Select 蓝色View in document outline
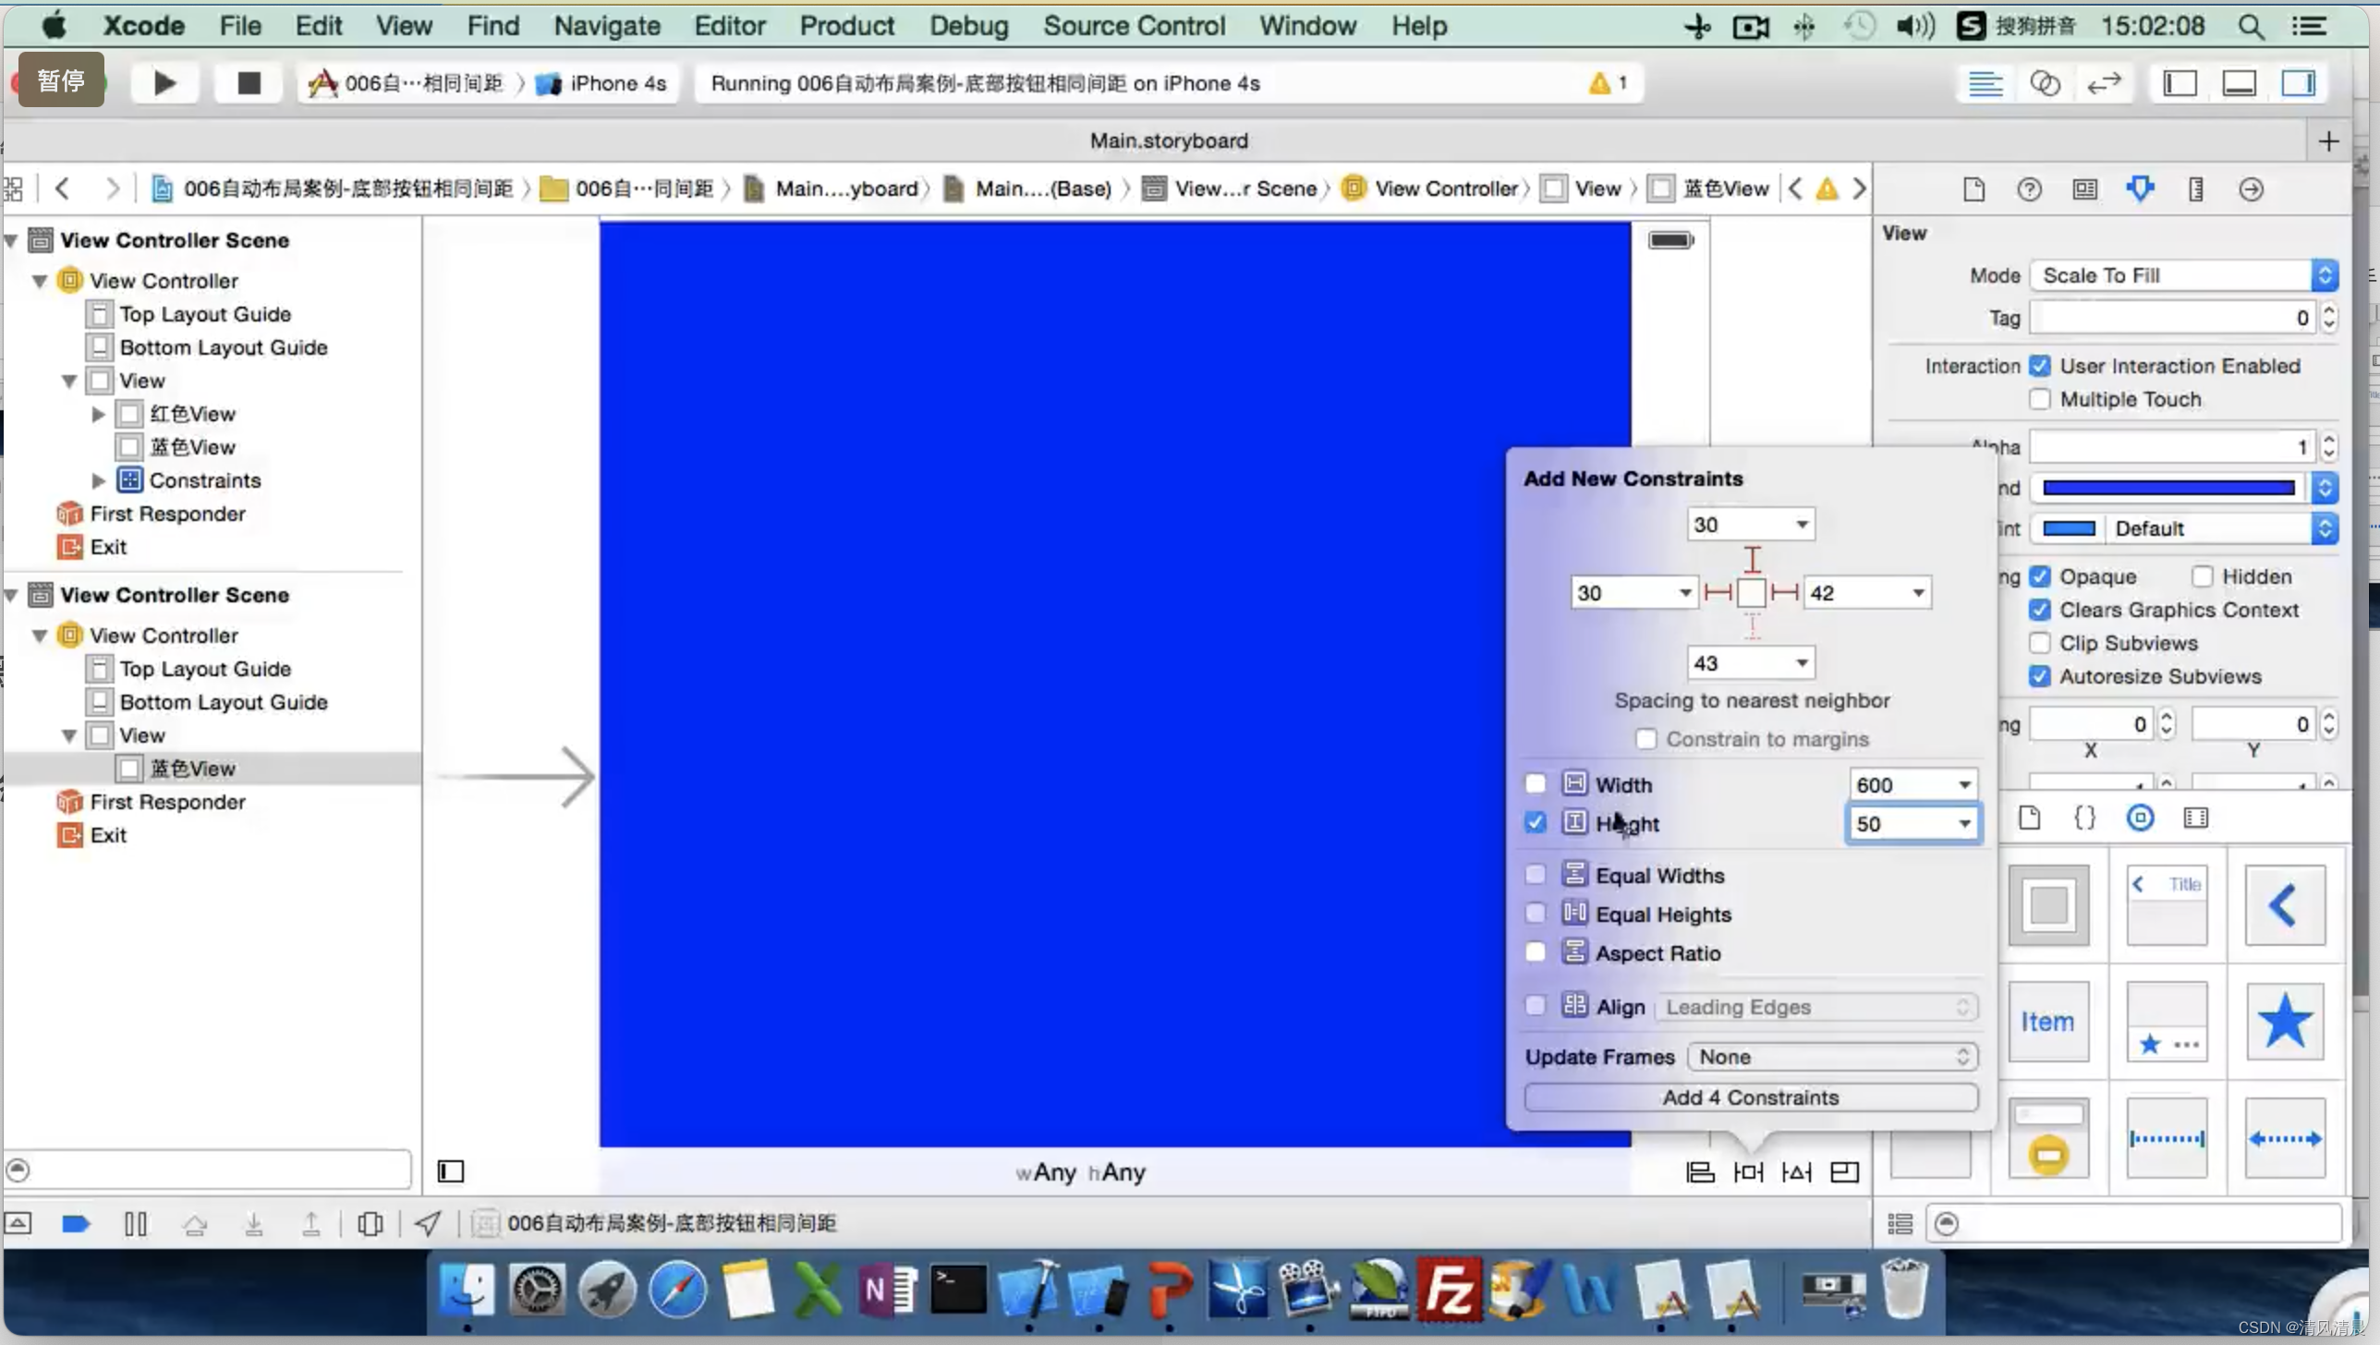Screen dimensions: 2380x1345 pos(191,768)
